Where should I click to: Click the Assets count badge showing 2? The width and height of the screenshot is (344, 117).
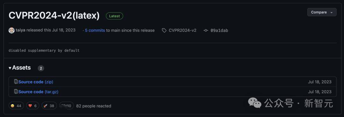pos(41,68)
